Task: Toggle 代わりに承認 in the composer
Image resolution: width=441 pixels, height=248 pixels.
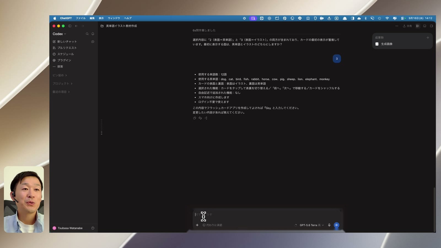Action: click(213, 225)
